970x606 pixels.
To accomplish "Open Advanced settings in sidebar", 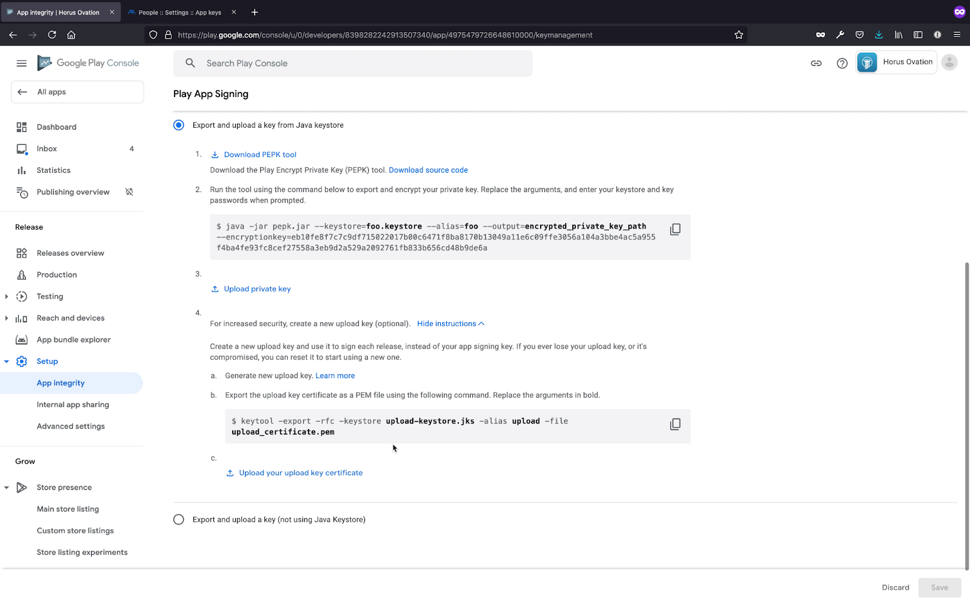I will pyautogui.click(x=70, y=427).
